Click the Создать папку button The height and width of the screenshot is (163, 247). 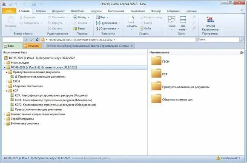click(x=151, y=17)
